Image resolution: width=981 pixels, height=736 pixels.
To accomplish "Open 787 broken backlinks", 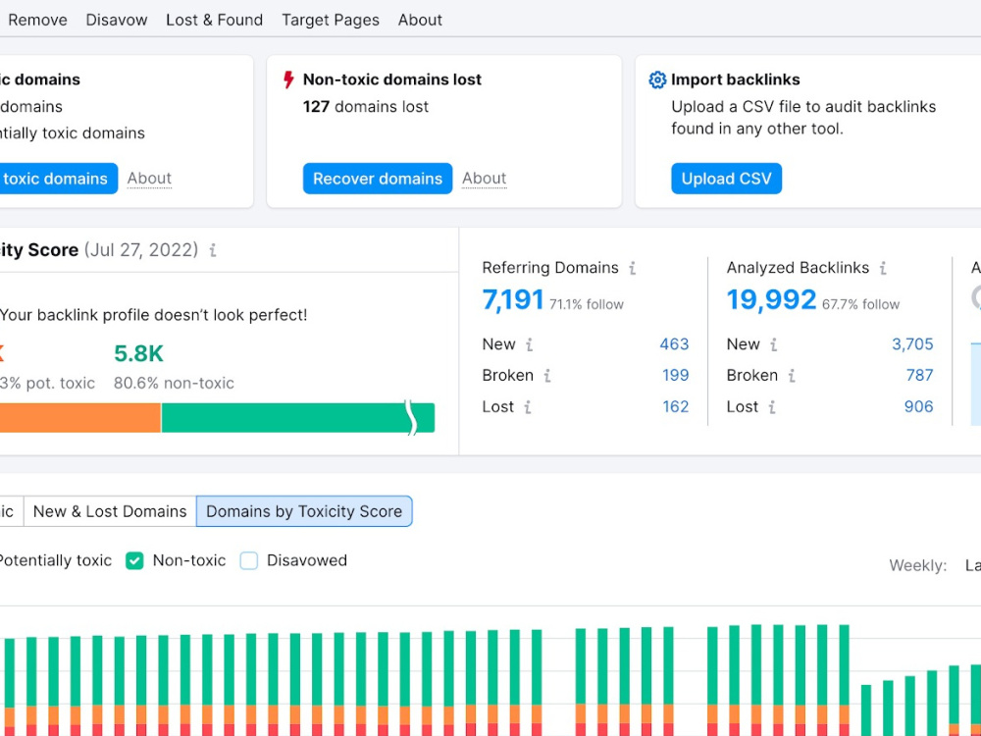I will [919, 376].
